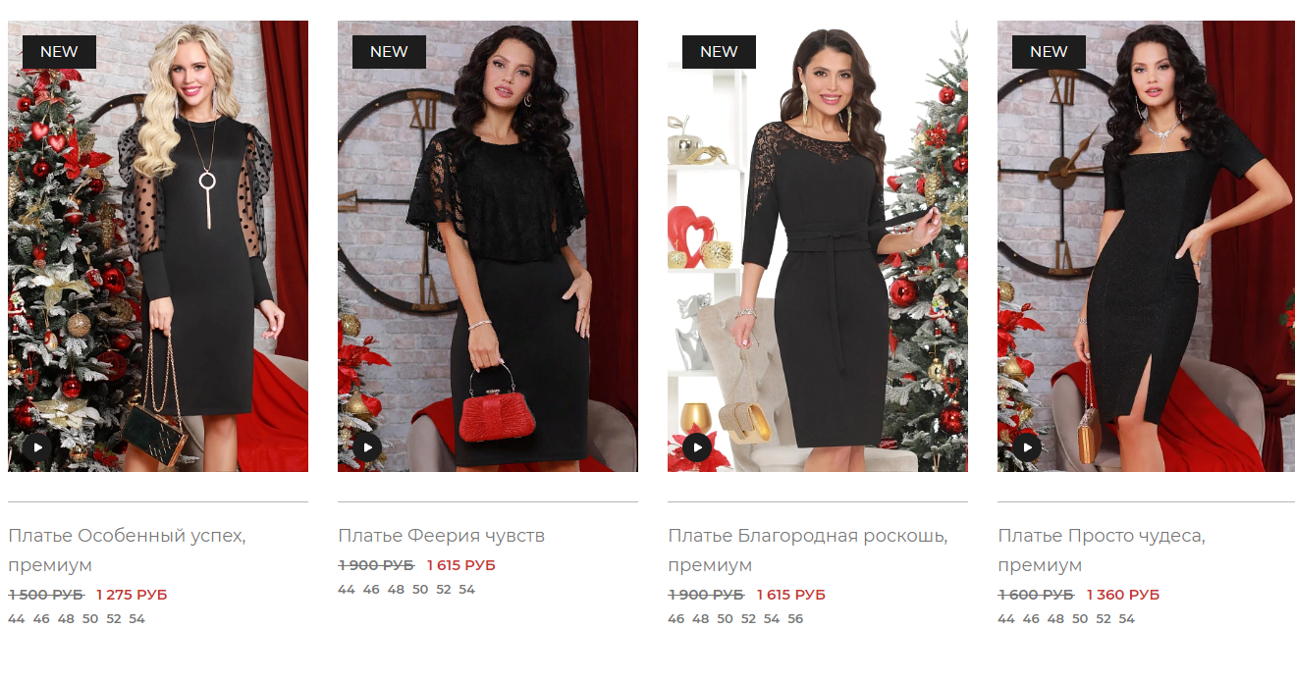Click NEW badge on Благородная роскошь photo

click(x=719, y=52)
